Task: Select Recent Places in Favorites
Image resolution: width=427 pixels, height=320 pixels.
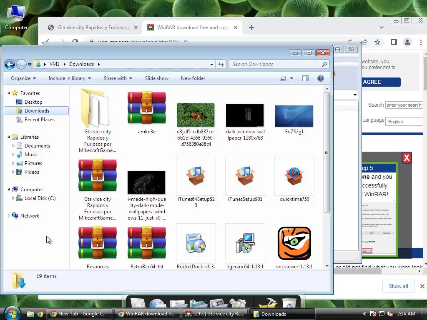Action: (x=40, y=120)
